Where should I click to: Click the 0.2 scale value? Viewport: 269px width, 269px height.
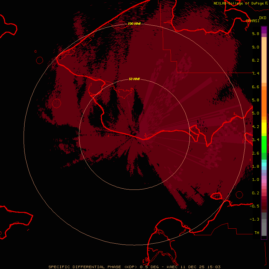(x=256, y=193)
